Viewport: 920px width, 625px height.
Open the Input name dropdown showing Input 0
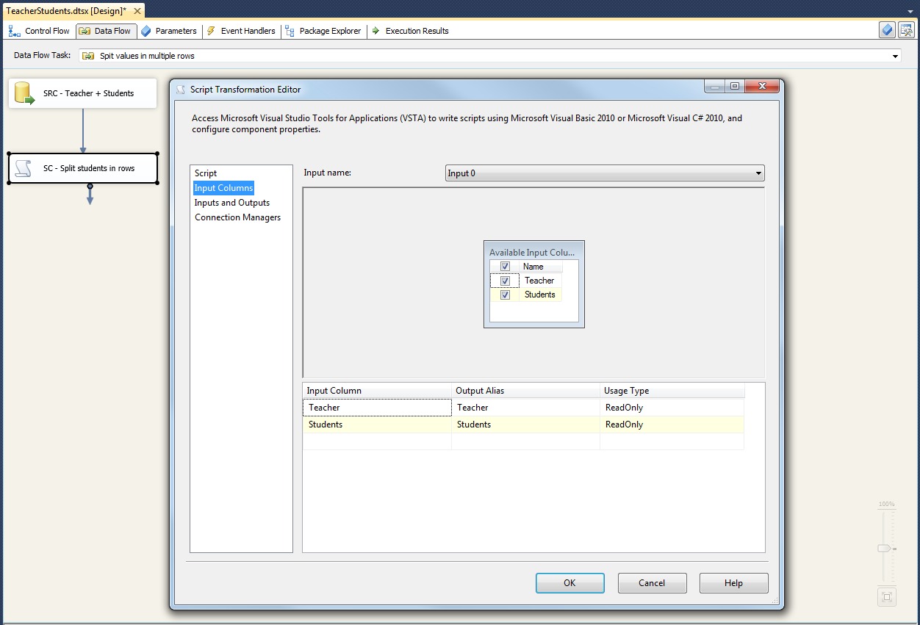(x=758, y=173)
